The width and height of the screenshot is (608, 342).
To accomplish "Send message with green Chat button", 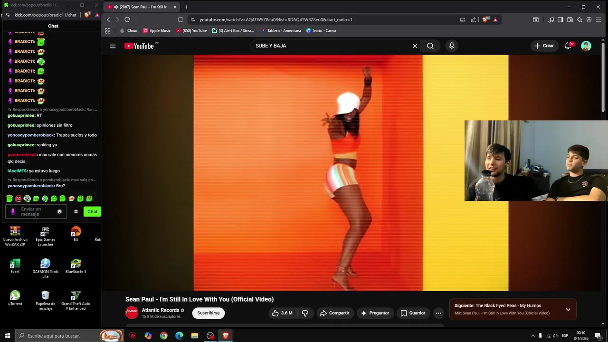I will (x=92, y=211).
